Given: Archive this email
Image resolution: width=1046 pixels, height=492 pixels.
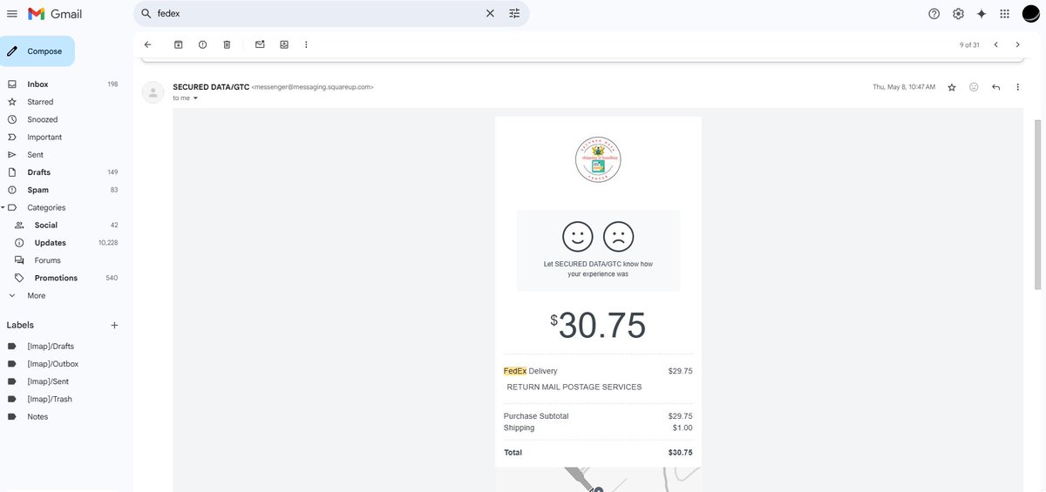Looking at the screenshot, I should [x=179, y=44].
